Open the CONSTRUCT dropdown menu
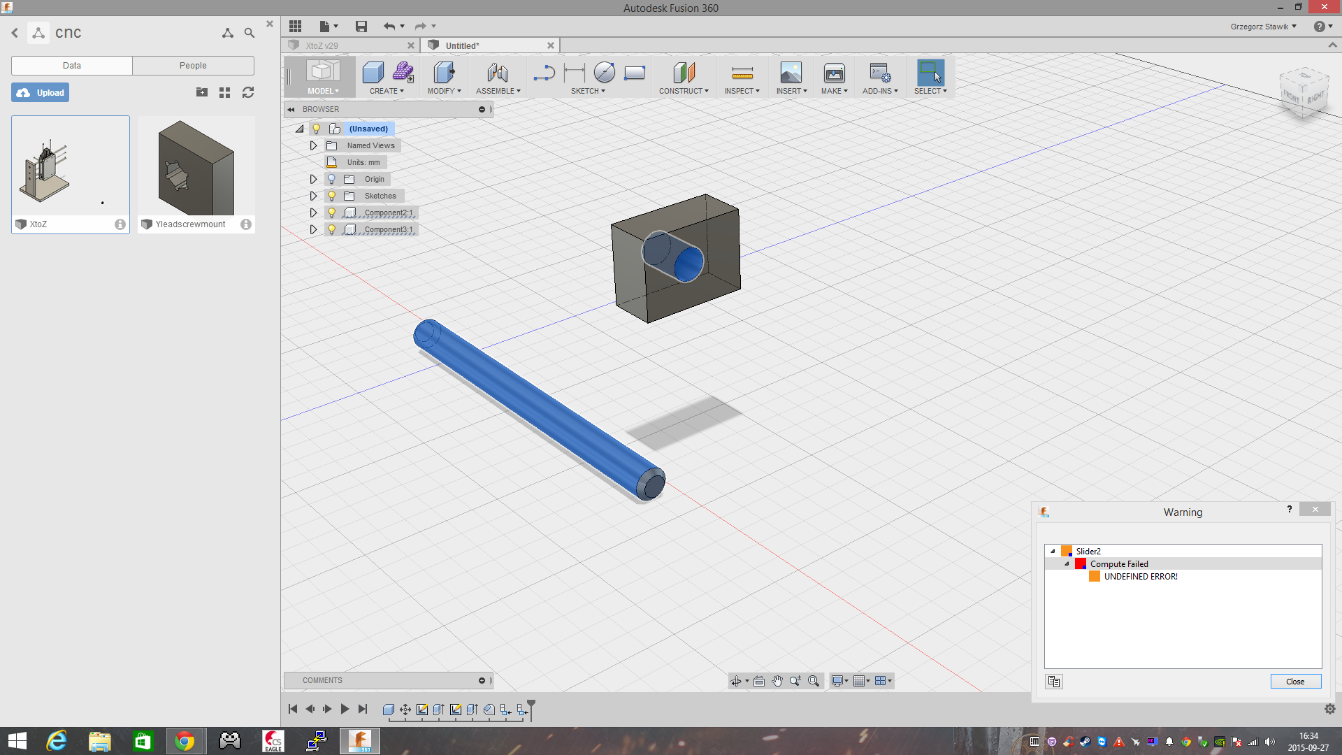The image size is (1342, 755). click(x=684, y=91)
